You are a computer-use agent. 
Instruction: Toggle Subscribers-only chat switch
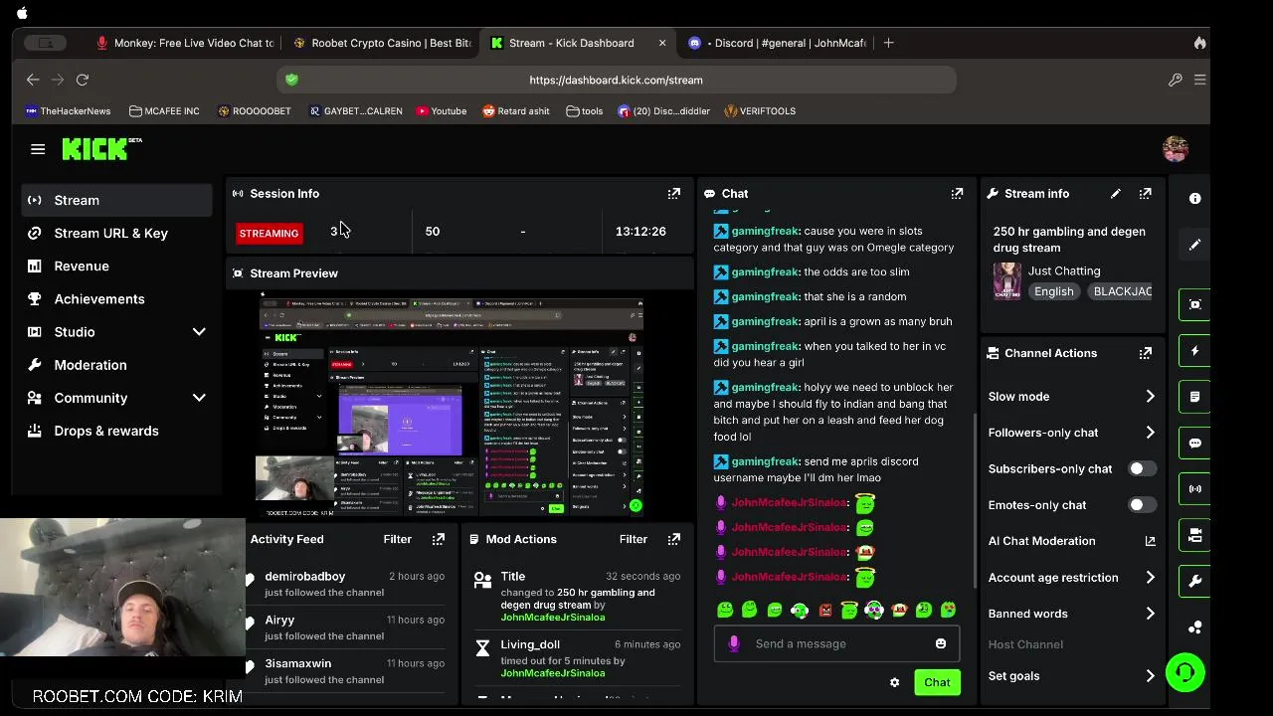click(1142, 468)
